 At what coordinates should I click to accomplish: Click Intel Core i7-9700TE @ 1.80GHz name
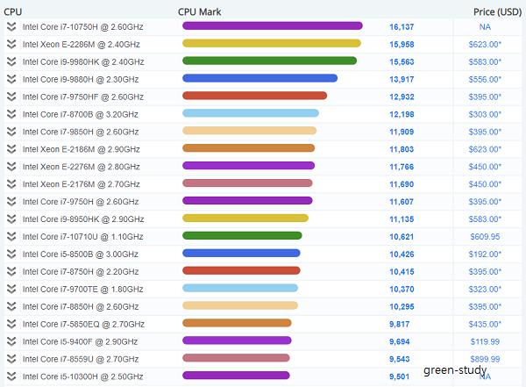[83, 290]
